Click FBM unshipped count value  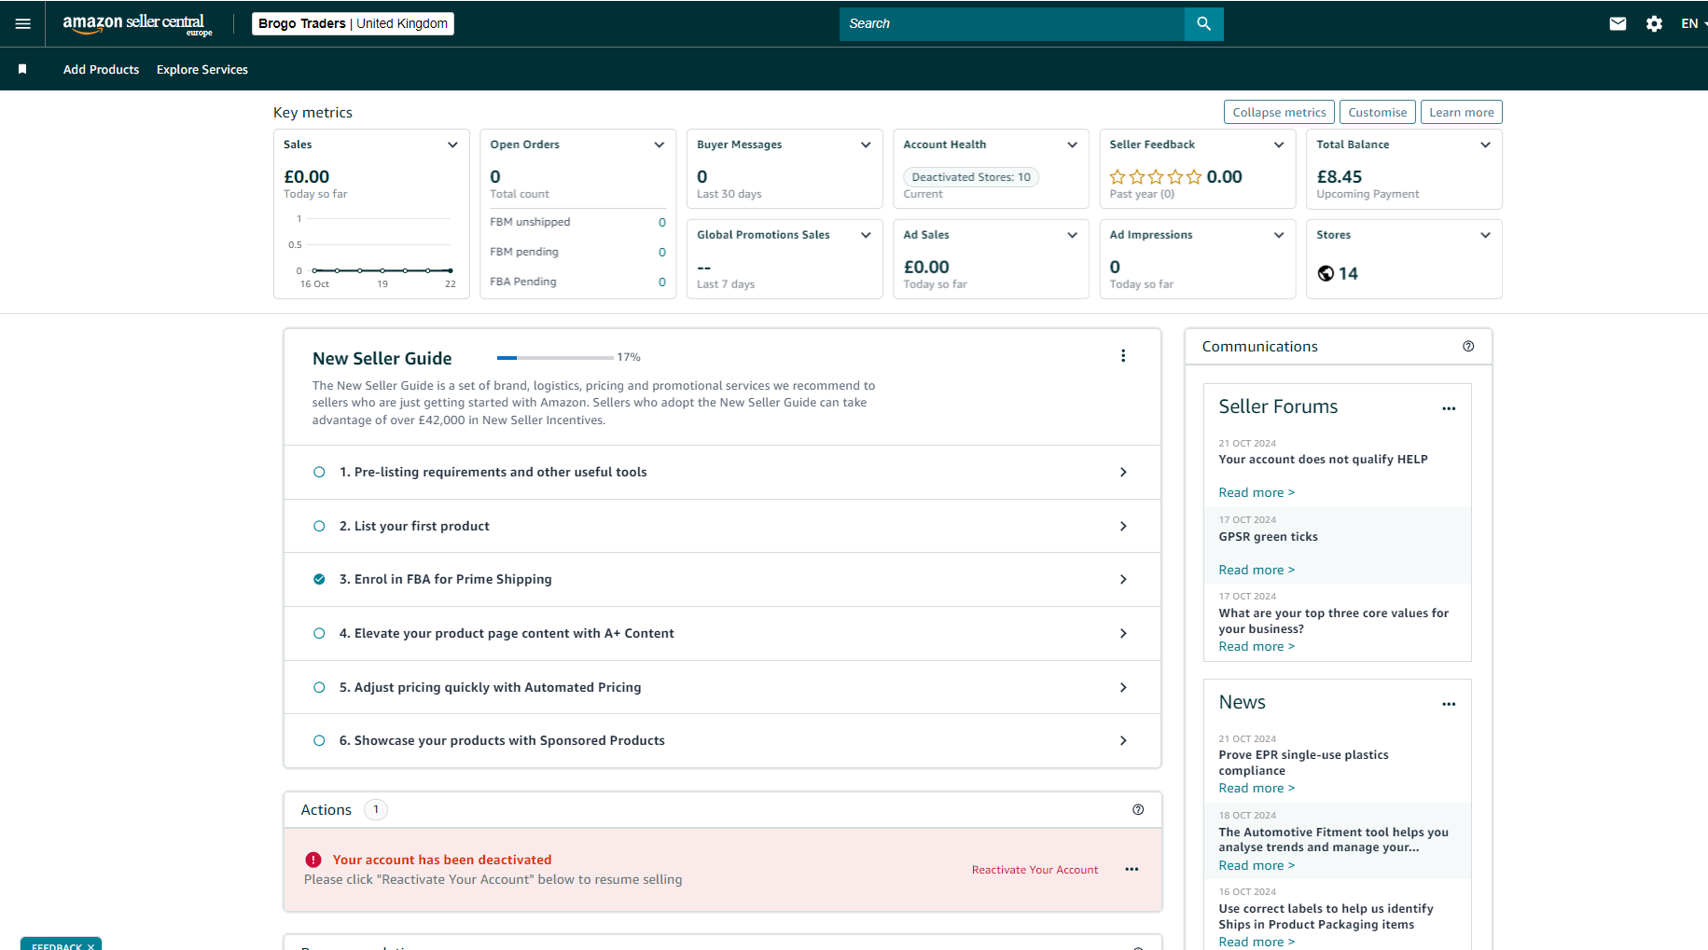(x=662, y=222)
